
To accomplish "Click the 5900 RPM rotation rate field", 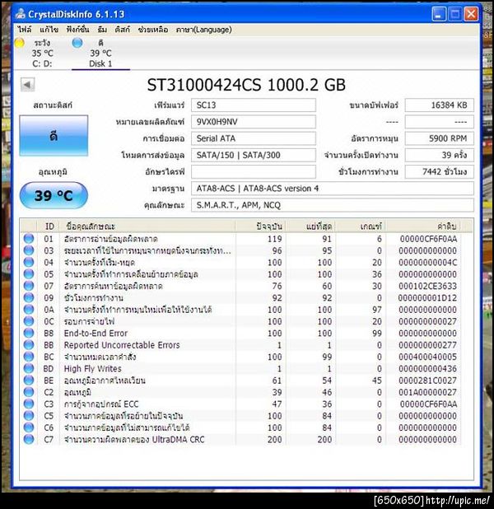I will pyautogui.click(x=440, y=138).
